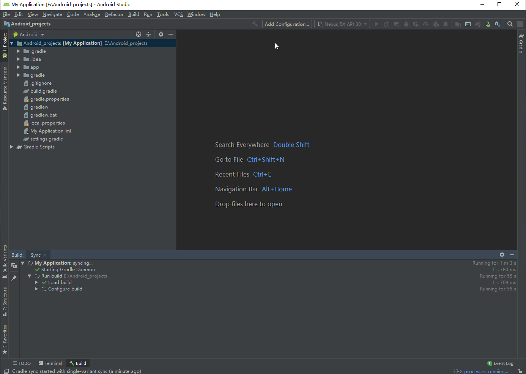This screenshot has height=374, width=526.
Task: Click the terminal-with-play toolbar icon
Action: [x=468, y=24]
